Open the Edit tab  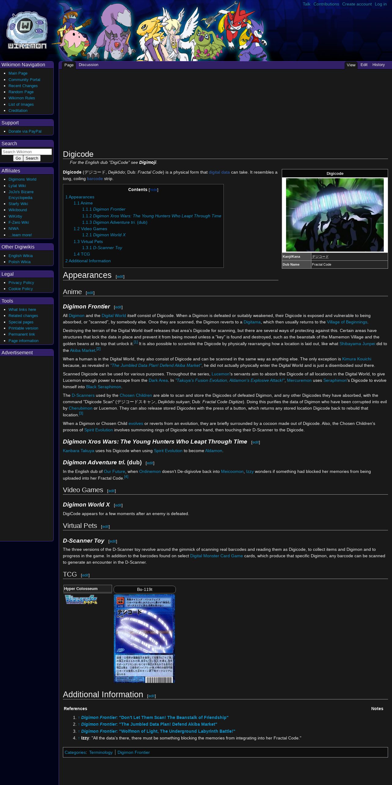[x=364, y=65]
